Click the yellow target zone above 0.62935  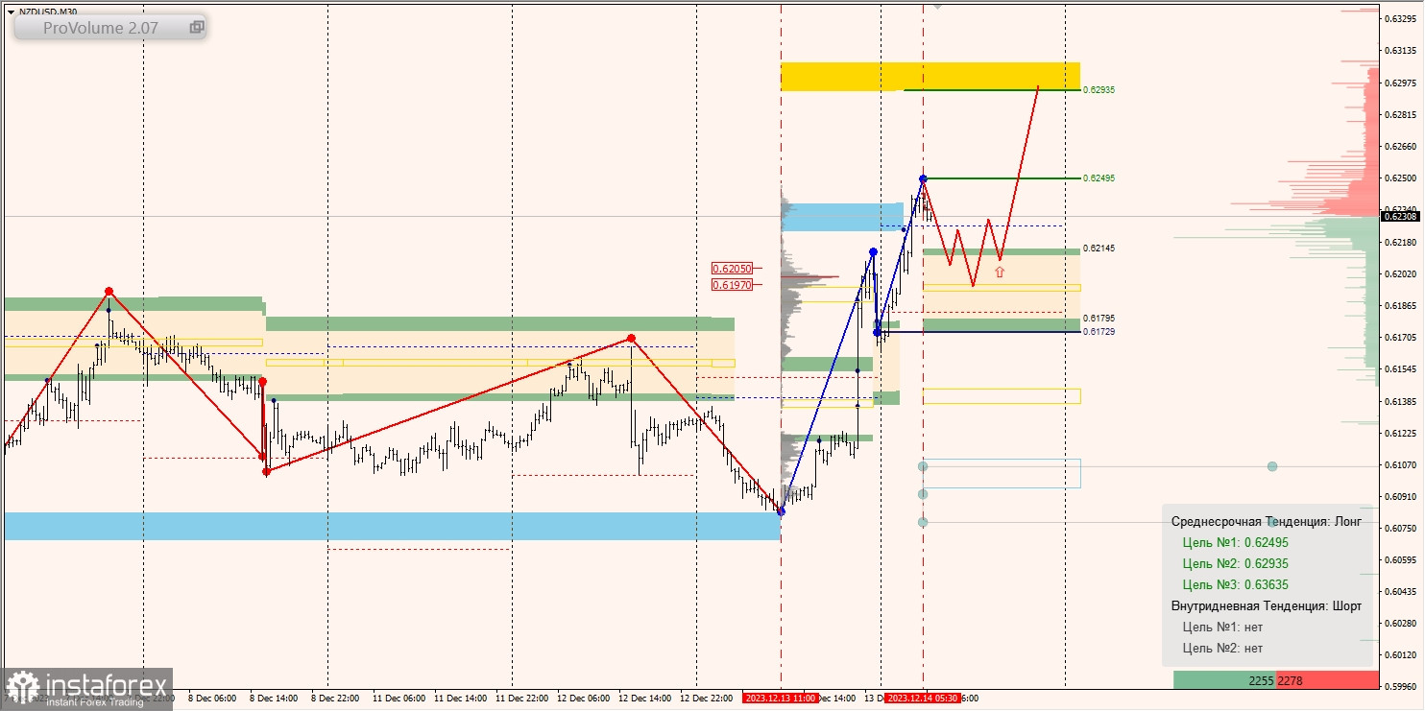930,76
